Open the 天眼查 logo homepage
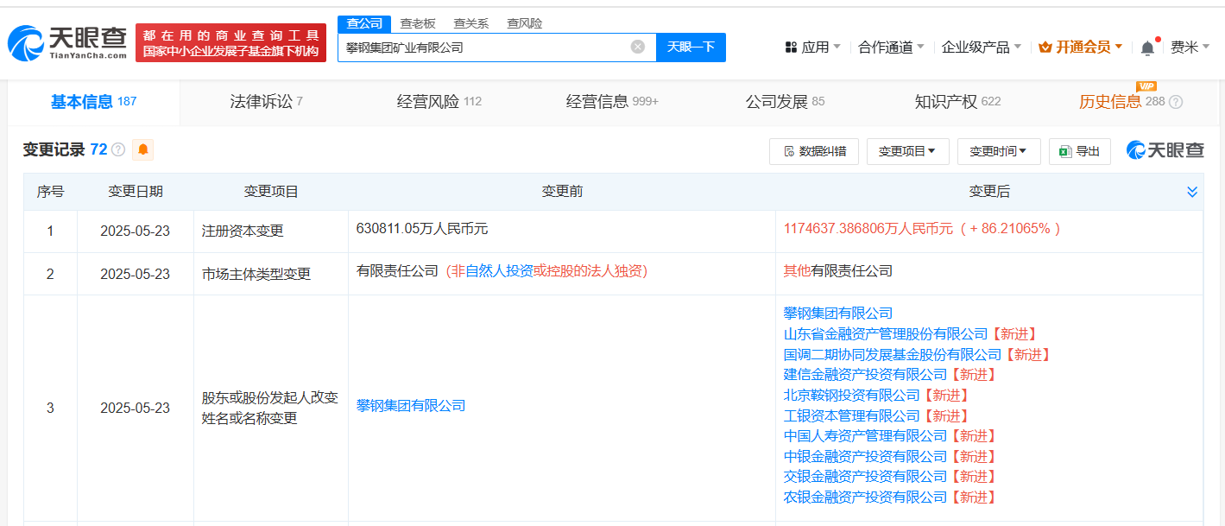1225x526 pixels. point(67,42)
